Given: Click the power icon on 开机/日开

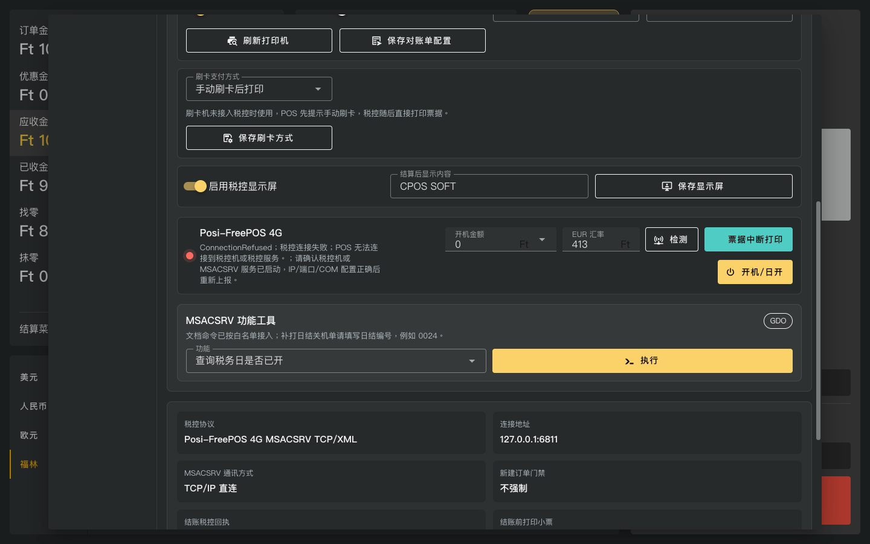Looking at the screenshot, I should click(730, 272).
